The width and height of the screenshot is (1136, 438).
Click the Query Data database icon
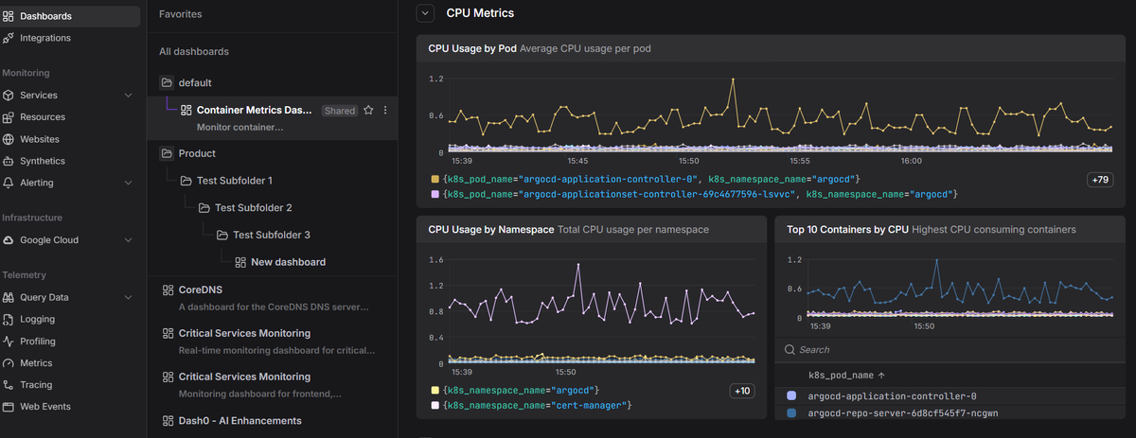[x=9, y=297]
